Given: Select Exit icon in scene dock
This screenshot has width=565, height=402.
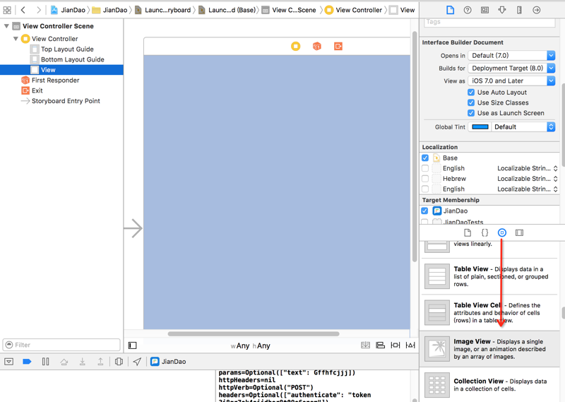Looking at the screenshot, I should tap(338, 46).
